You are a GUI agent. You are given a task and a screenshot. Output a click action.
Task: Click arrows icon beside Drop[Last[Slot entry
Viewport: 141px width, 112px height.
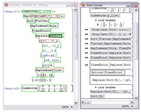86,30
